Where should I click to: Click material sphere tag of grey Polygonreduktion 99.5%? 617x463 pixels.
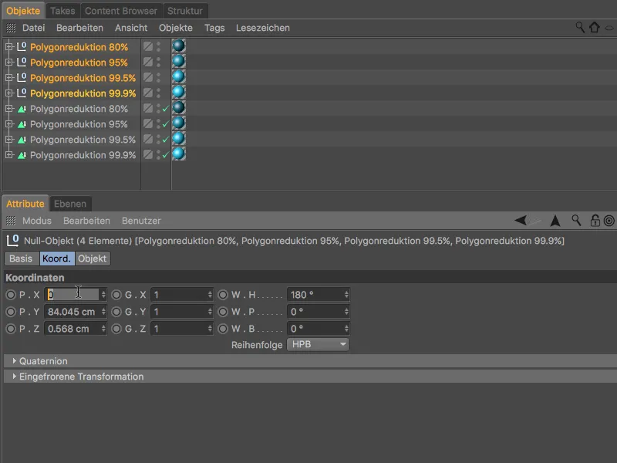tap(179, 138)
